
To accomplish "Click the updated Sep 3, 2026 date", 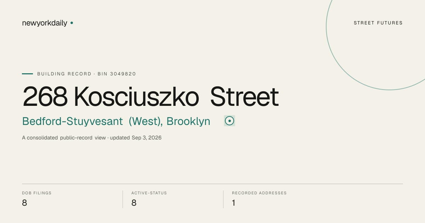I will click(x=136, y=138).
